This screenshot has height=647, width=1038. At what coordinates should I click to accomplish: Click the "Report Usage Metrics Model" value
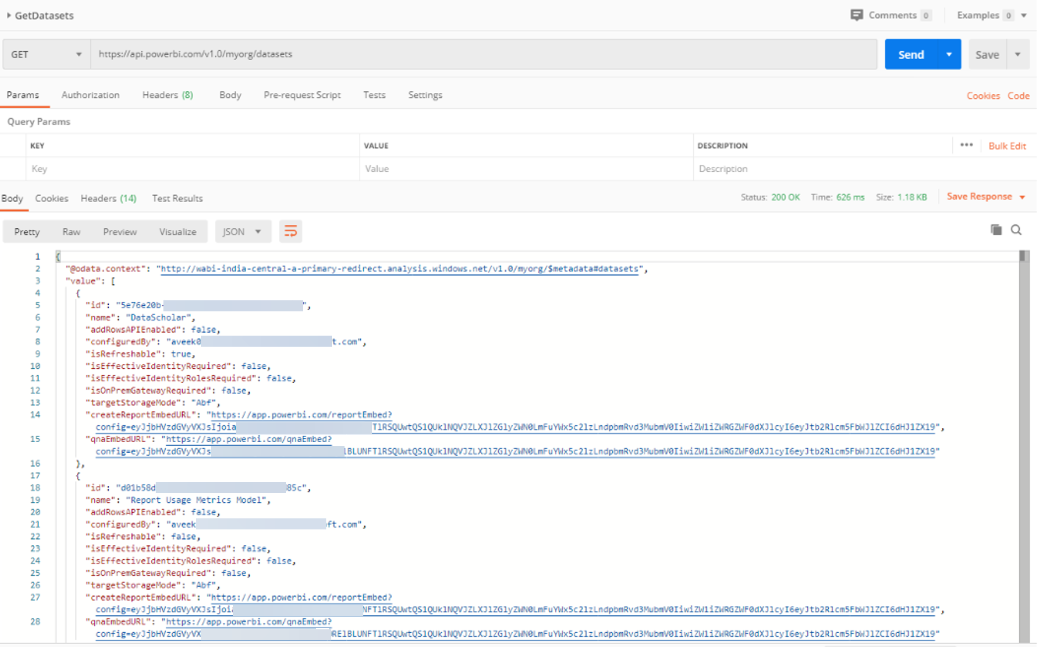[197, 500]
